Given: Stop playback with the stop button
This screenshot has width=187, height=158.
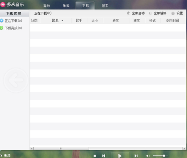Looking at the screenshot, I should (95, 156).
